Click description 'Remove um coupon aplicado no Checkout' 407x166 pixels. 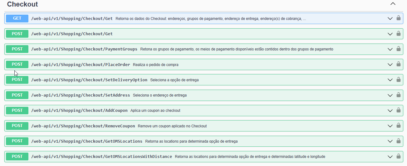pyautogui.click(x=172, y=126)
